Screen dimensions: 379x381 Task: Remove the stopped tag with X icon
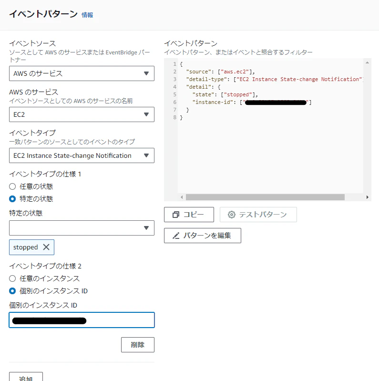(x=46, y=247)
